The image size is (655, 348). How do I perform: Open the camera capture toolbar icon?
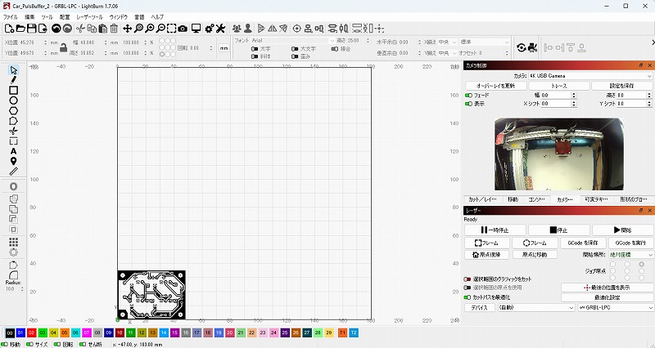(x=183, y=29)
